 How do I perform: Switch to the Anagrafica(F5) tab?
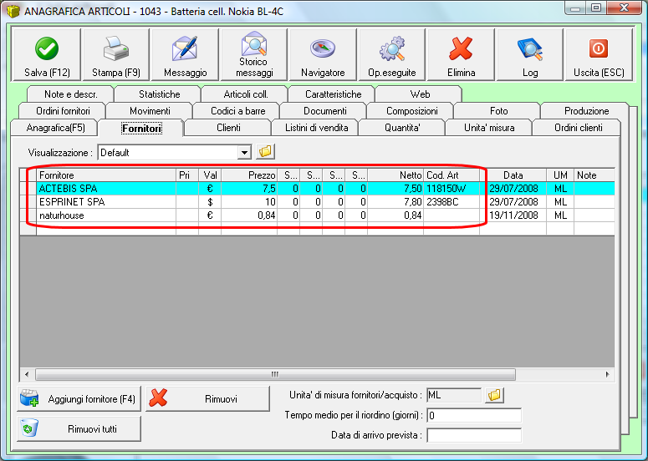point(55,128)
